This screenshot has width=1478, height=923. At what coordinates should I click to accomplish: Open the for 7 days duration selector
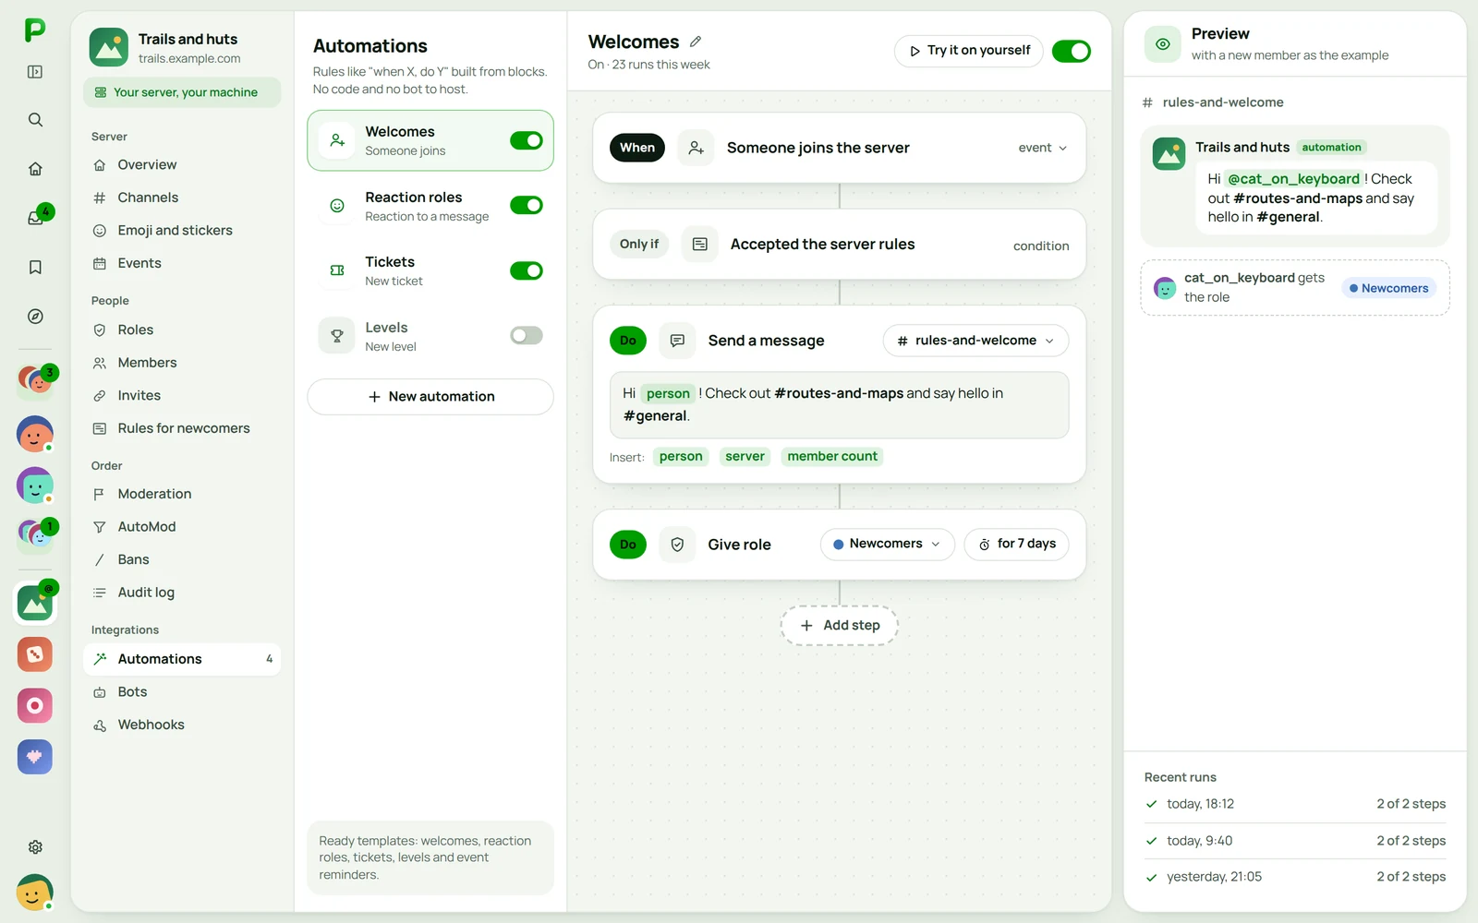tap(1016, 545)
